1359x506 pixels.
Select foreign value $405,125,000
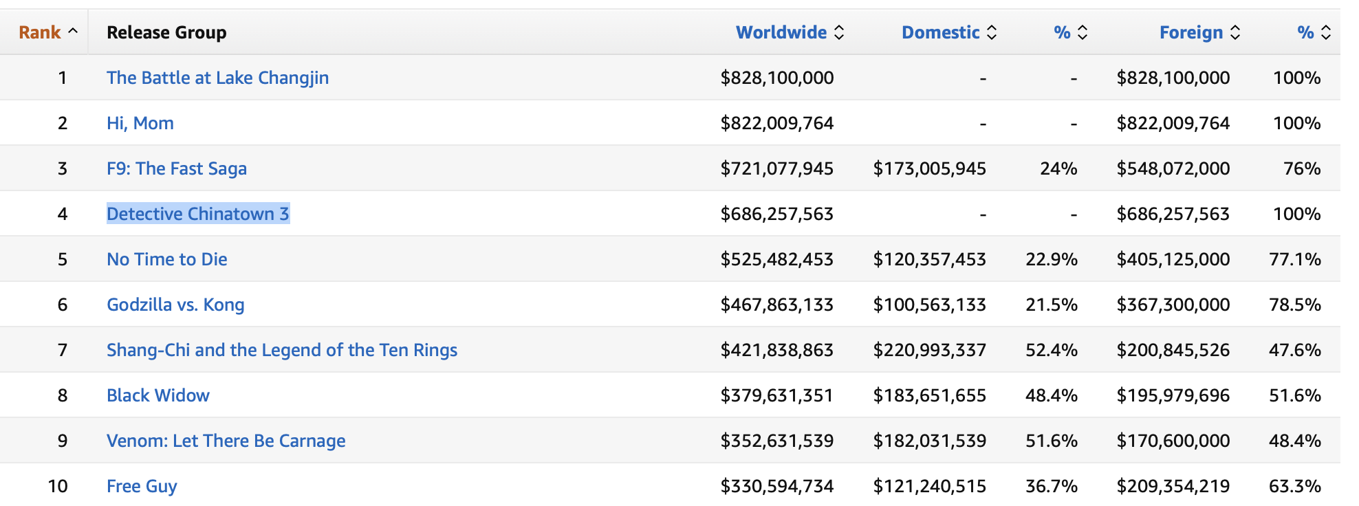[x=1173, y=259]
